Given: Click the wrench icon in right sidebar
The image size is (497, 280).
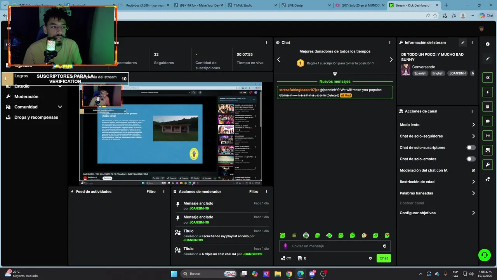Looking at the screenshot, I should click(x=488, y=164).
